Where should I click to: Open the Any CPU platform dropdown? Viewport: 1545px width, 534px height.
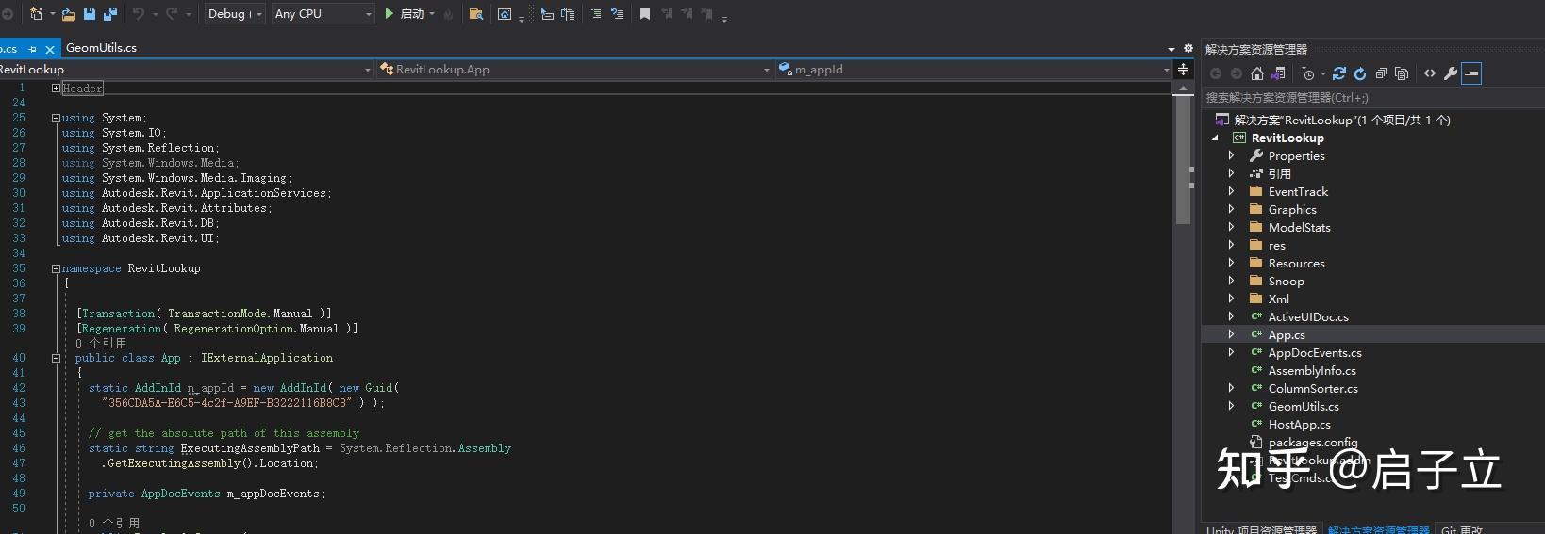click(x=324, y=14)
